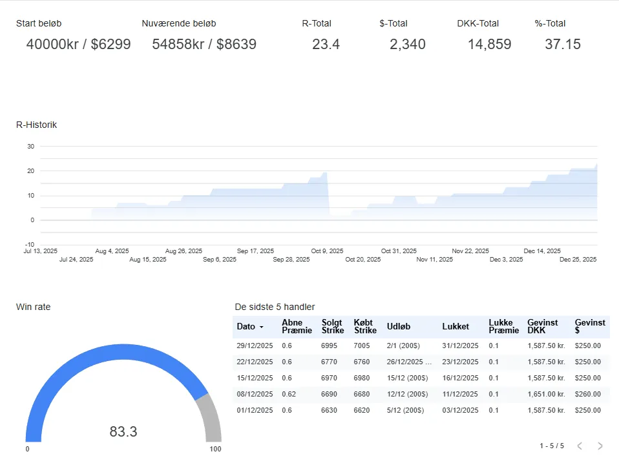This screenshot has height=465, width=619.
Task: Click the Lukket column header
Action: click(456, 326)
